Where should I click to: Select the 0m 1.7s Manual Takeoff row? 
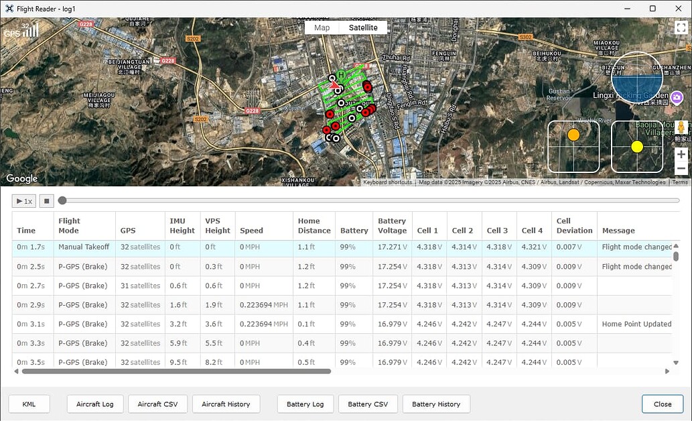point(342,247)
